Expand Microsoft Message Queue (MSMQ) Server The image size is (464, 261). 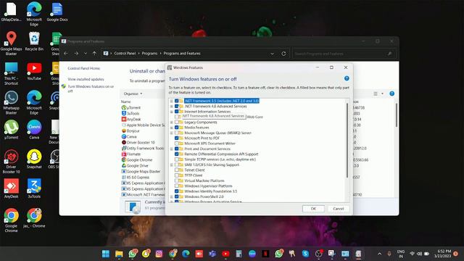coord(171,133)
